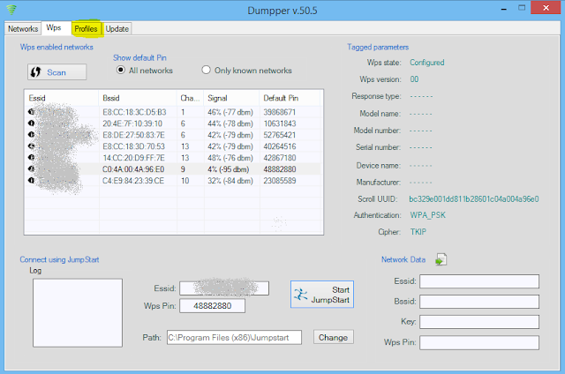This screenshot has height=374, width=565.
Task: Click the Network Data export icon
Action: (x=441, y=259)
